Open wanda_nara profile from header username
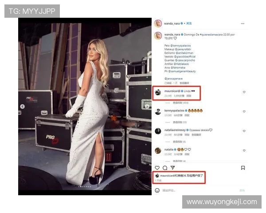Screen dimensions: 266x213 point(172,24)
